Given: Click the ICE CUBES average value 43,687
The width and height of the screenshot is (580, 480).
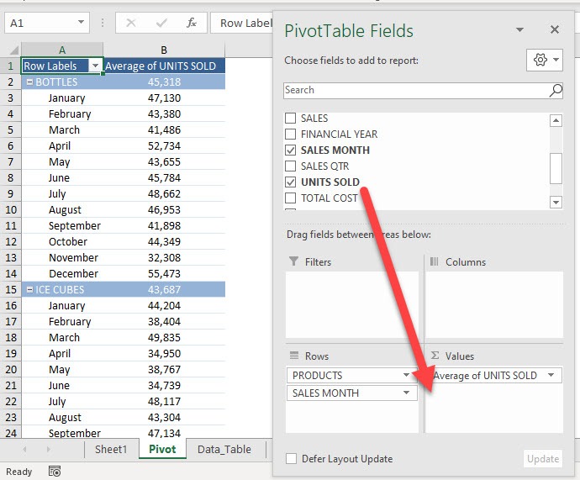Looking at the screenshot, I should coord(164,289).
